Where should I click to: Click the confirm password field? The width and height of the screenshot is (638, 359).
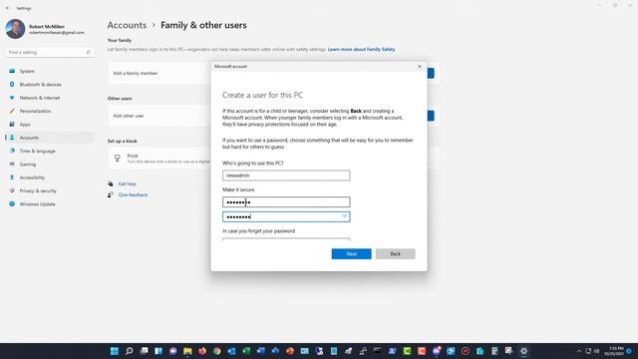click(x=286, y=216)
